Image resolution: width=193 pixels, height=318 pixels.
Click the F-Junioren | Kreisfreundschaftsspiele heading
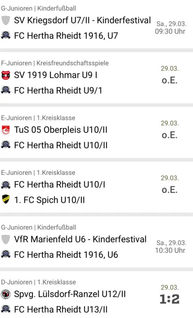tap(55, 63)
